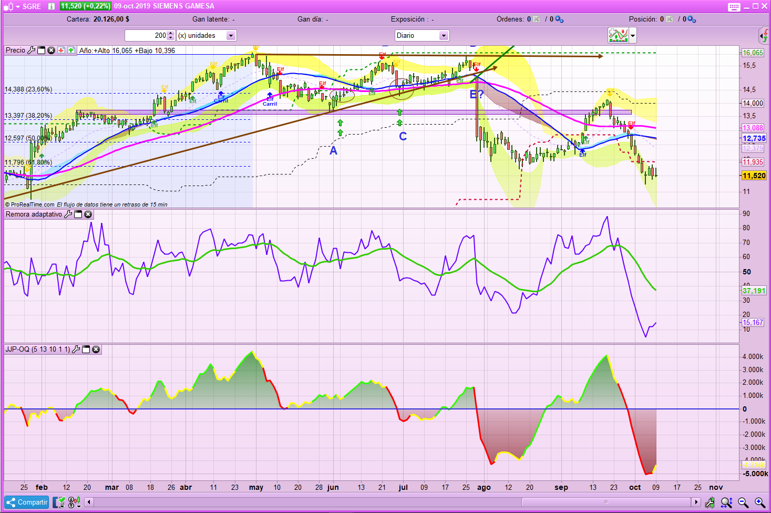Click the green up-arrow buy icon on Precio
Image resolution: width=771 pixels, height=513 pixels.
click(70, 50)
